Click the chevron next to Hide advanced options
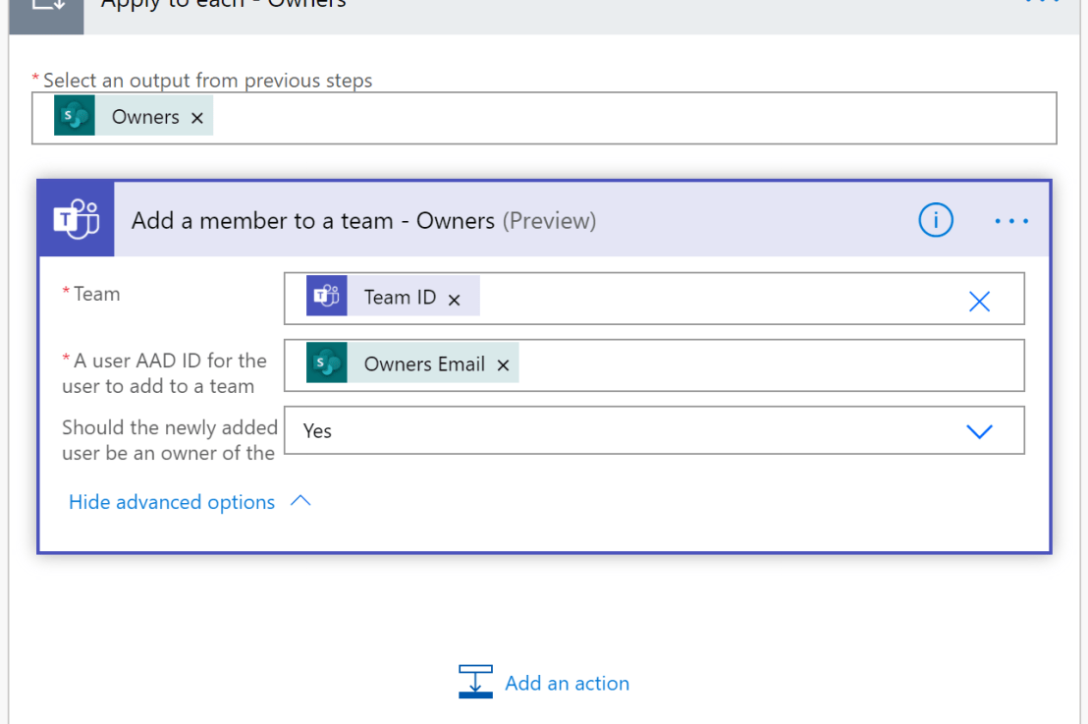The height and width of the screenshot is (724, 1088). point(299,500)
